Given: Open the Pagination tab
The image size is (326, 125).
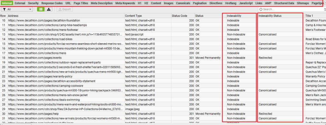Looking at the screenshot, I should [200, 3].
